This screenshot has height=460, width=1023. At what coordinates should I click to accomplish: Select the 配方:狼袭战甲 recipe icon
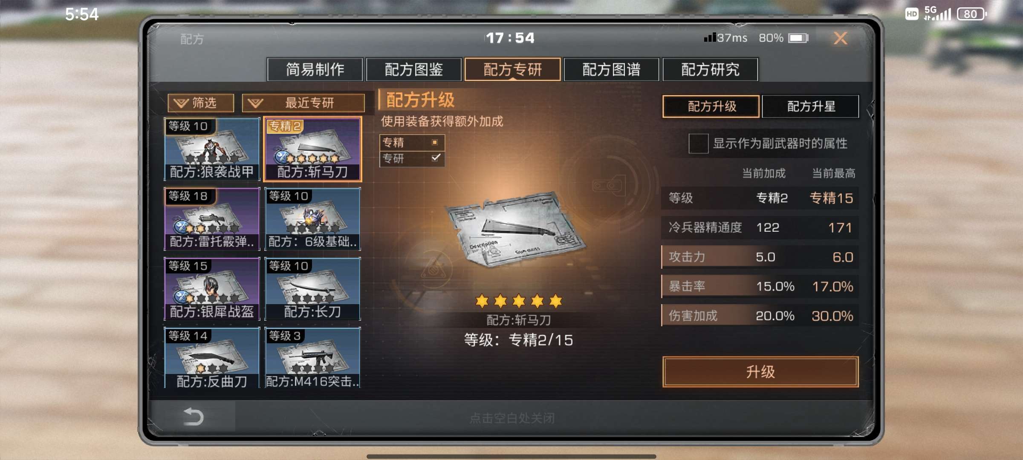click(212, 149)
